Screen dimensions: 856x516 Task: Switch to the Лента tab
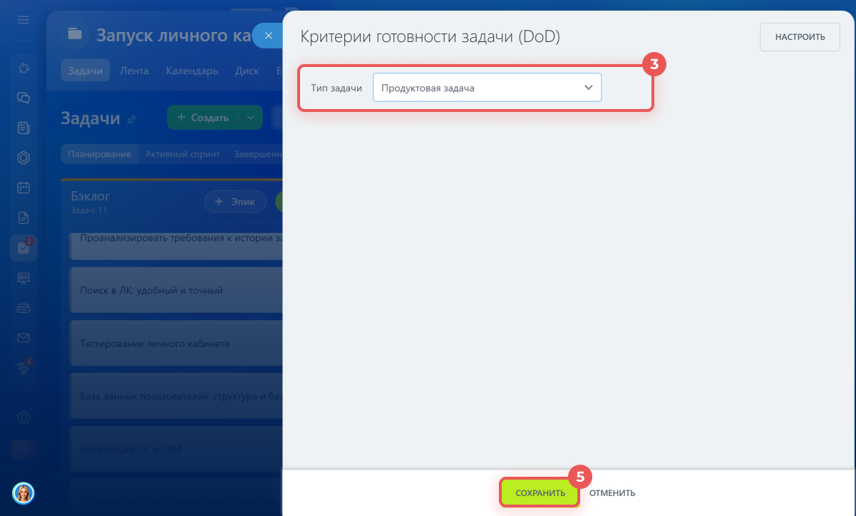134,71
